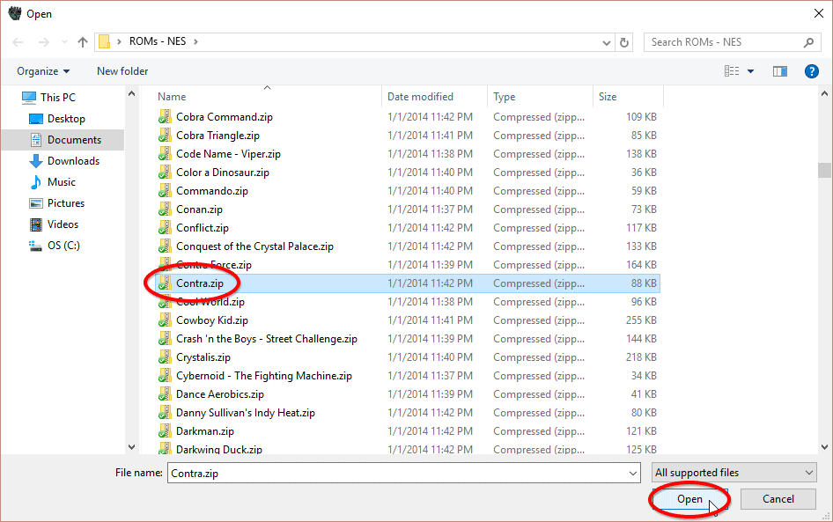This screenshot has width=833, height=522.
Task: Expand the All supported files type dropdown
Action: click(x=734, y=473)
